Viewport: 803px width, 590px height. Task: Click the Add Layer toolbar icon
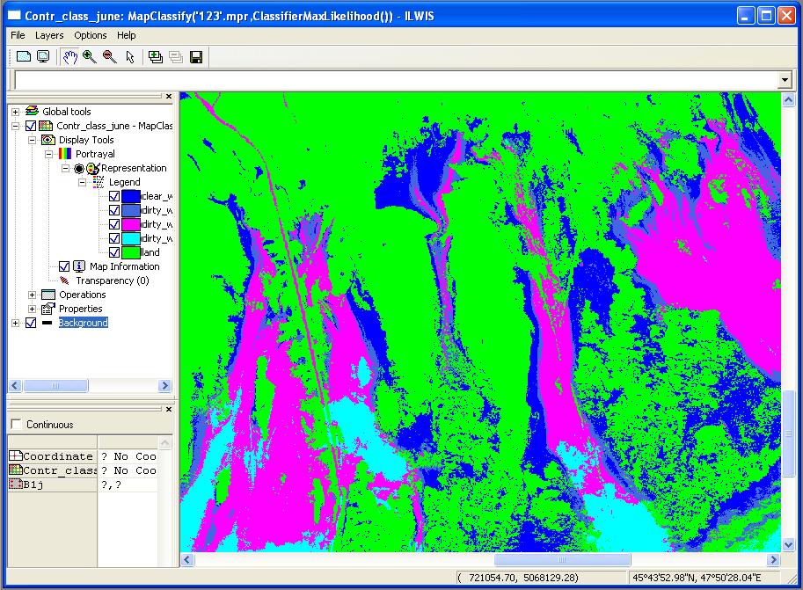[156, 57]
